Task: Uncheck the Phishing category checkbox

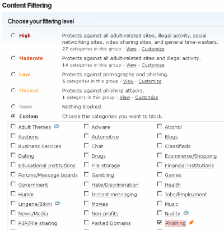Action: (160, 222)
